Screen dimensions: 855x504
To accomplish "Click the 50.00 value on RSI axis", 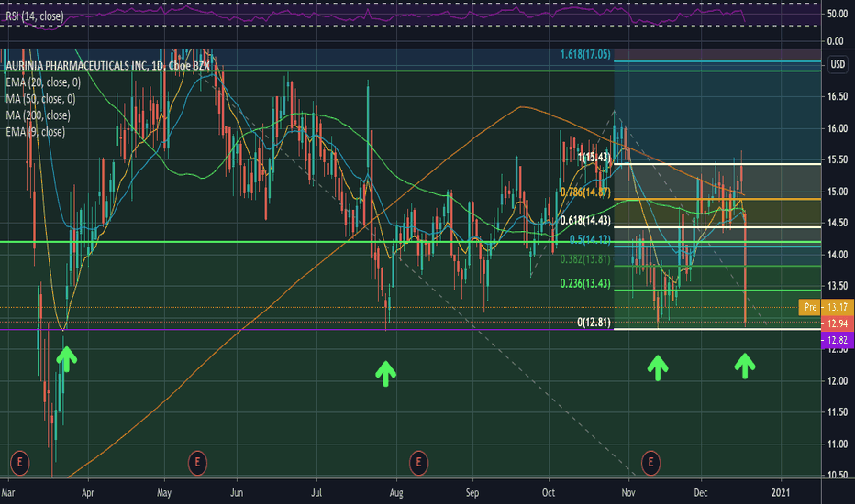I will click(x=838, y=14).
